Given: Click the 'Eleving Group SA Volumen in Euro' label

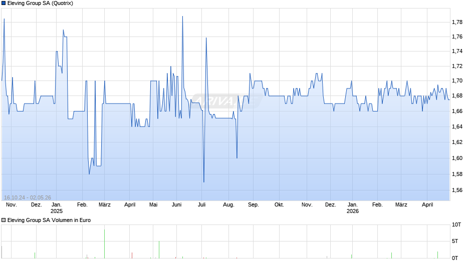Looking at the screenshot, I should (x=49, y=220).
